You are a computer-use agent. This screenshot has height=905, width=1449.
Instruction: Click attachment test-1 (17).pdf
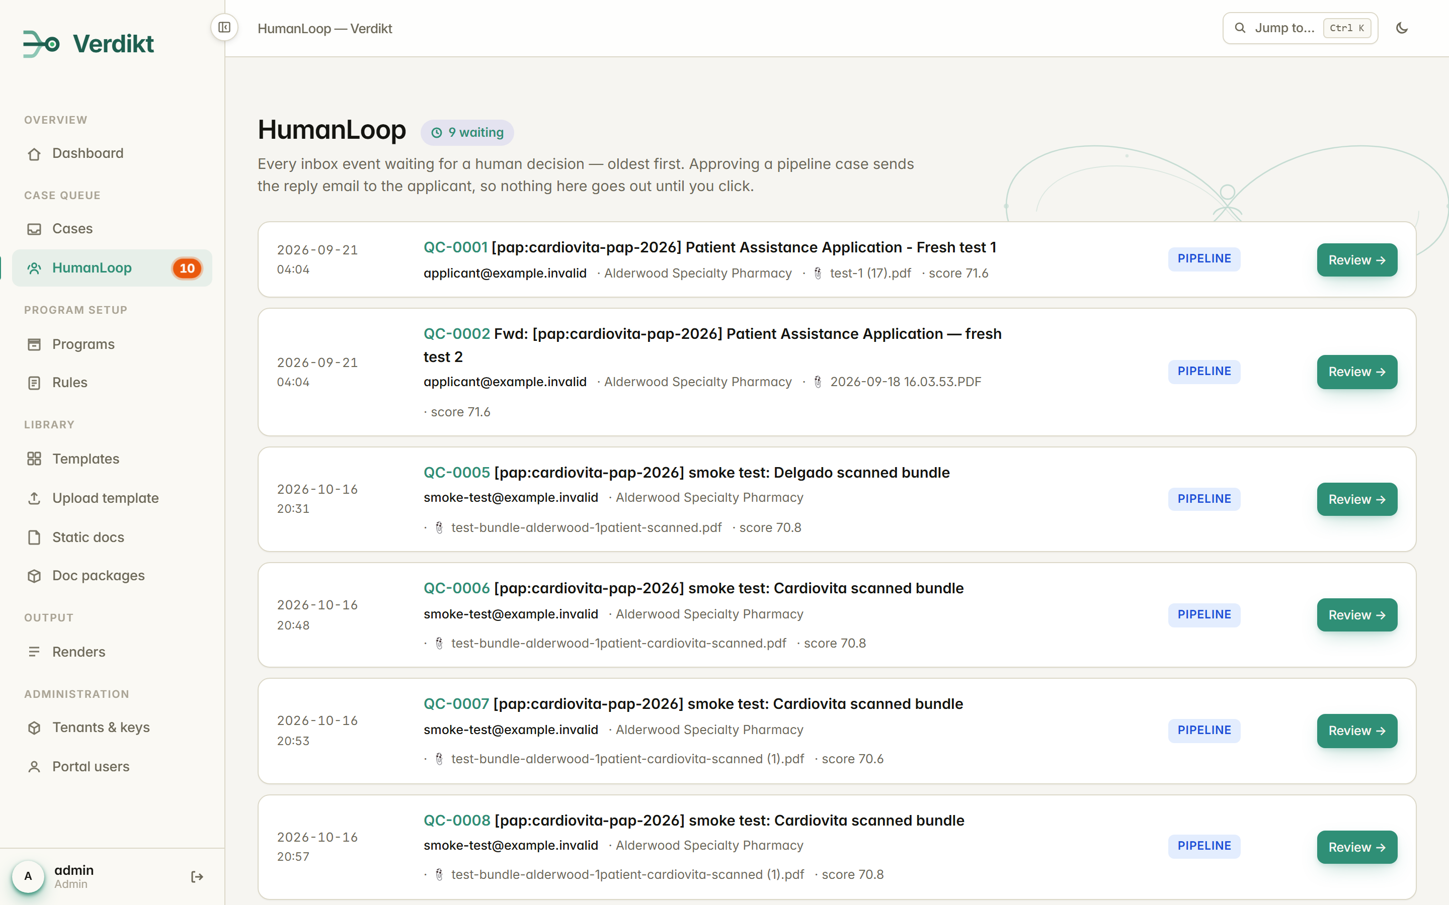(870, 273)
